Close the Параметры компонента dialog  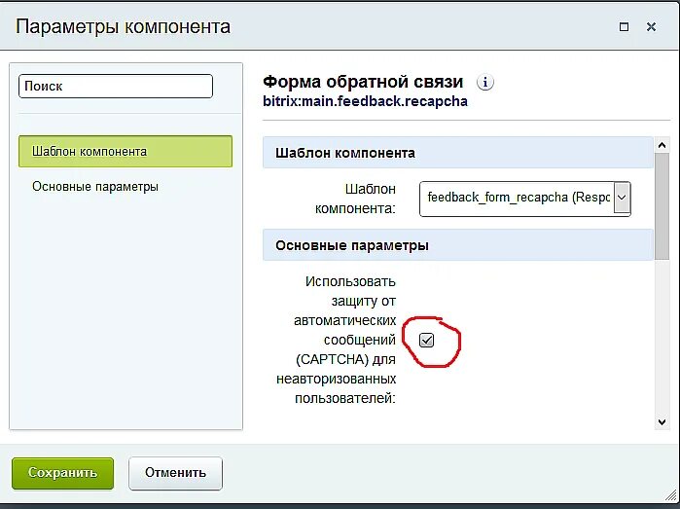click(651, 27)
